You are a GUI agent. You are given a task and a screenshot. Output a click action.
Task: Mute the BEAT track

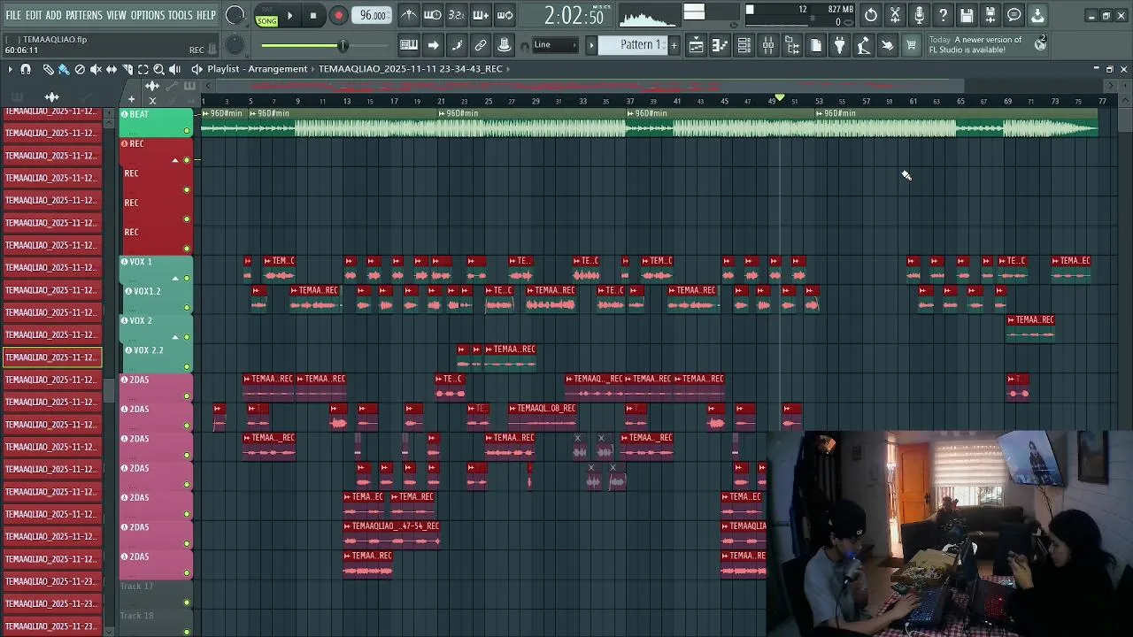coord(187,131)
